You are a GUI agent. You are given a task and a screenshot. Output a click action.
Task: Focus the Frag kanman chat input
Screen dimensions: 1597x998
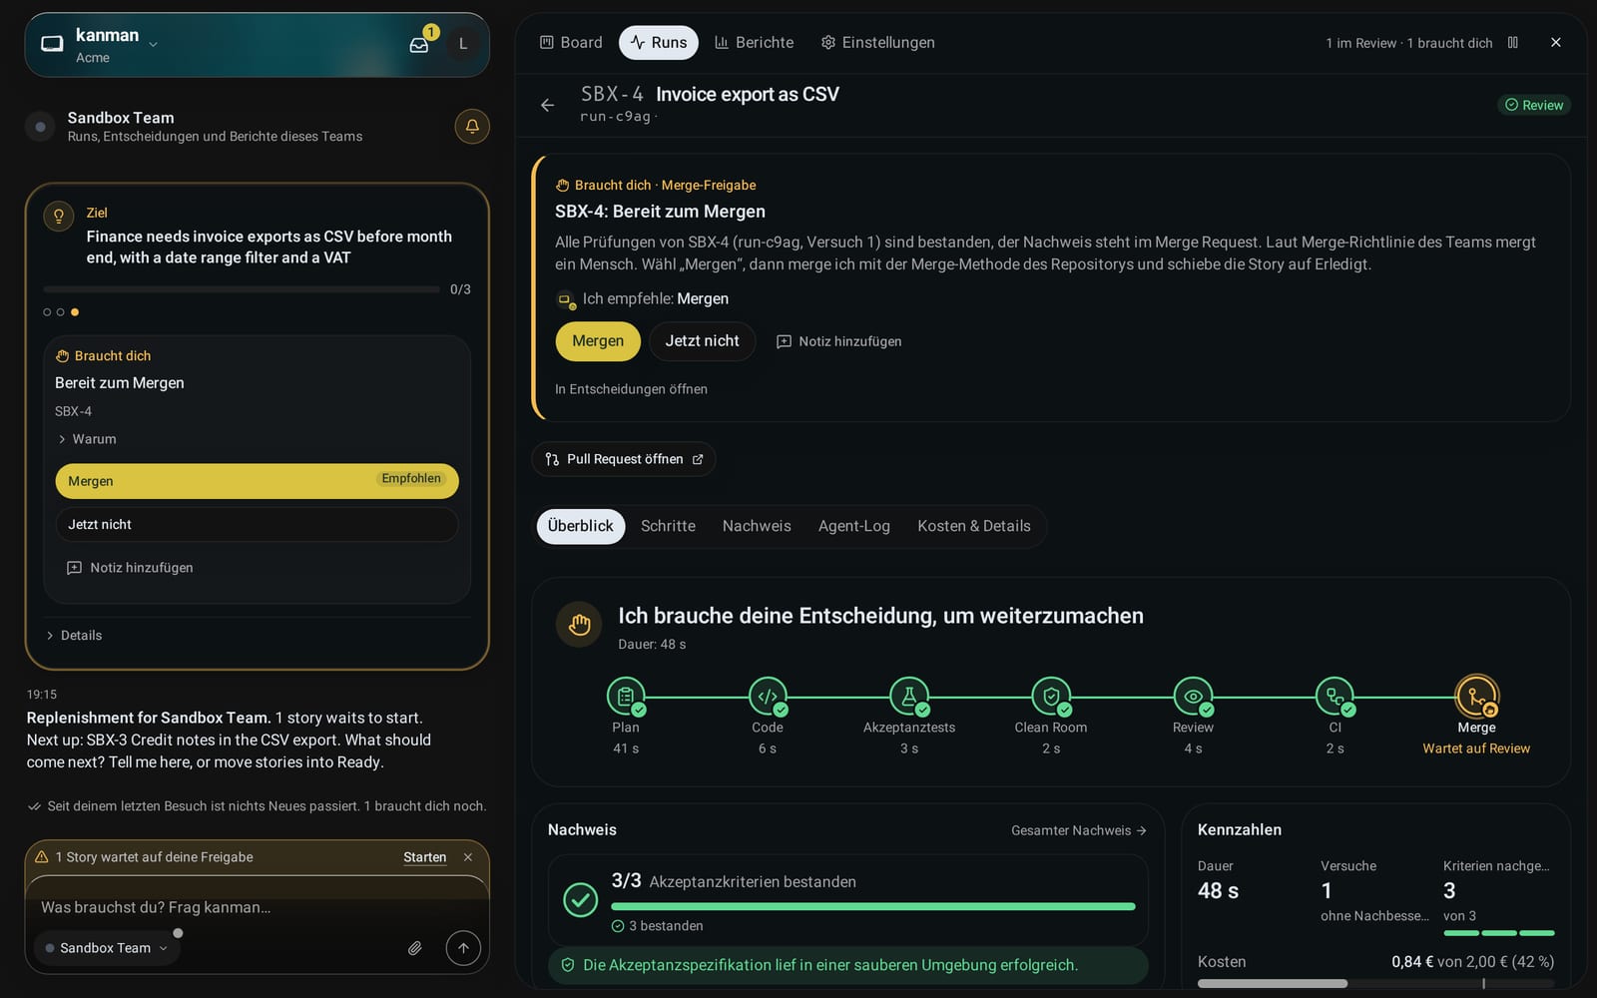pyautogui.click(x=258, y=907)
